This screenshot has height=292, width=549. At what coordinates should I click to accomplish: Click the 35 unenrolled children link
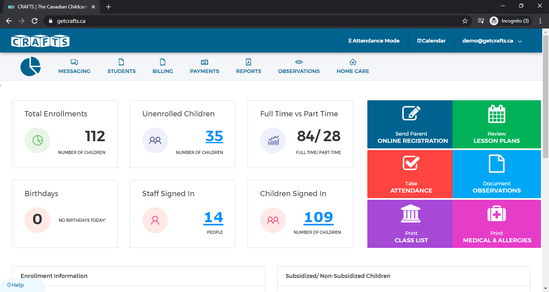pos(214,137)
